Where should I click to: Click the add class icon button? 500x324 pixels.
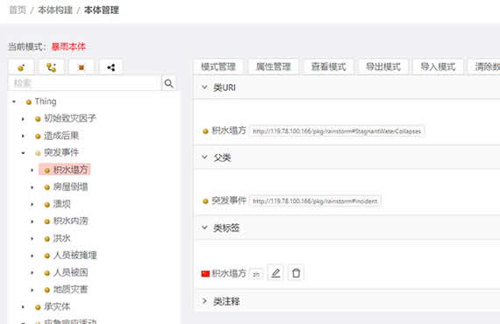click(x=21, y=67)
